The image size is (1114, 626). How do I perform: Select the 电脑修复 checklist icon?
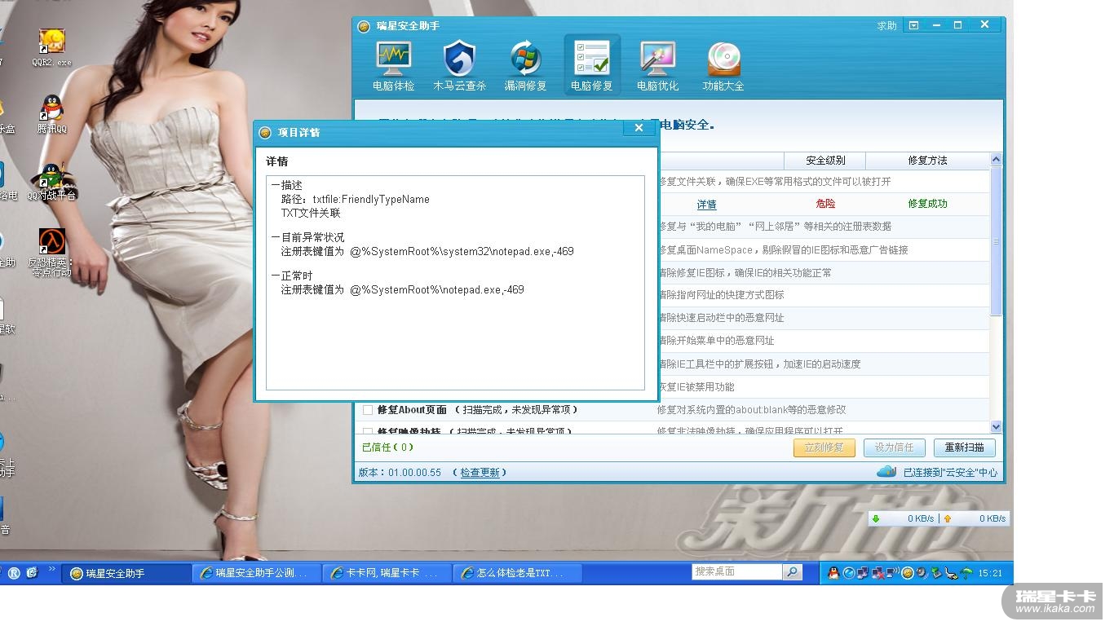[x=591, y=59]
